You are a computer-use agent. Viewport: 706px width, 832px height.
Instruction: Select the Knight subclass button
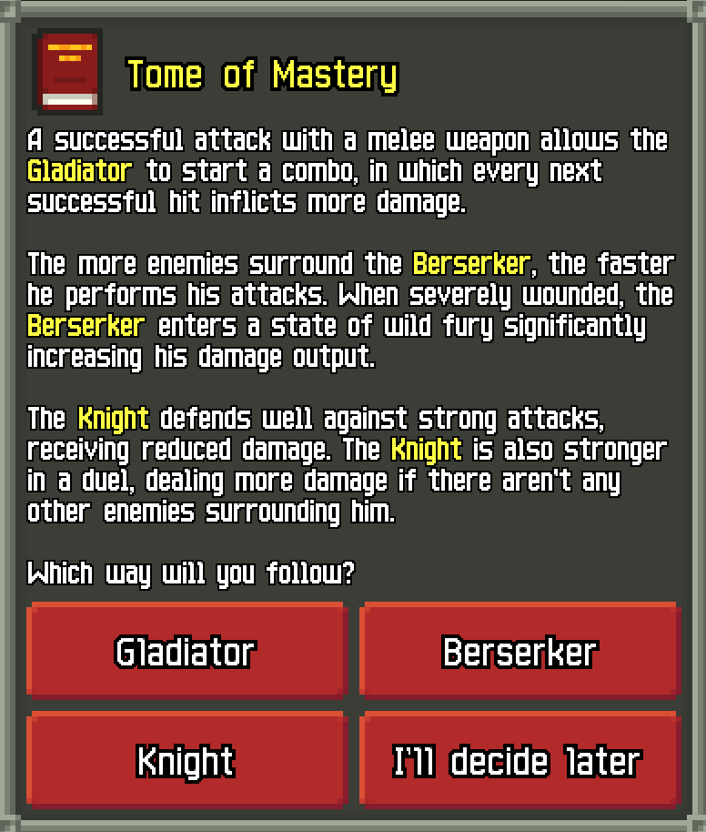click(187, 760)
